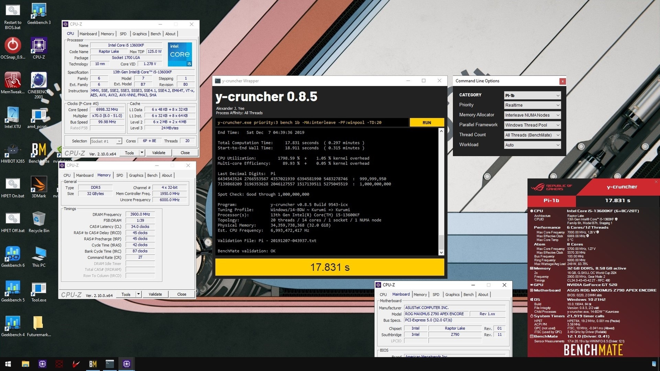Select y-cruncher console icon in taskbar
This screenshot has width=660, height=371.
(x=110, y=364)
